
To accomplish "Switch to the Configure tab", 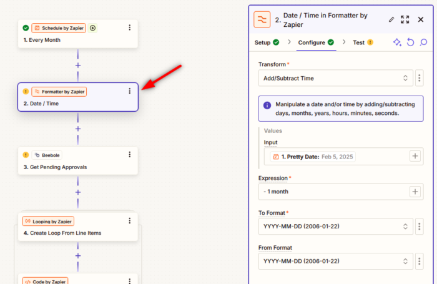I will point(316,42).
